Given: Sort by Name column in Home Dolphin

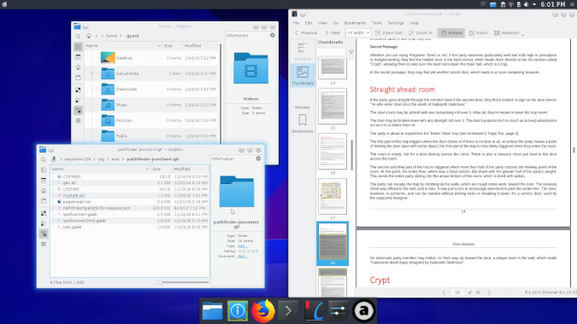Looking at the screenshot, I should pos(123,46).
